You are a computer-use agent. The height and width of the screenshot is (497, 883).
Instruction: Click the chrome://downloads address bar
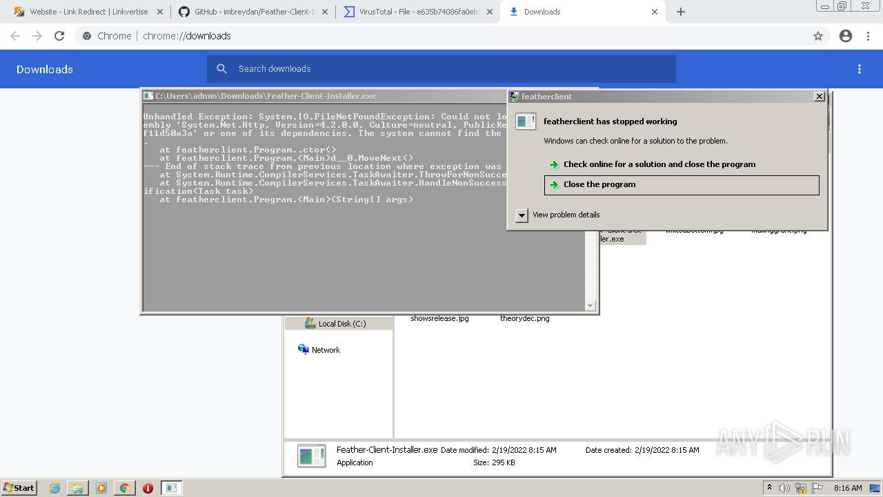441,36
